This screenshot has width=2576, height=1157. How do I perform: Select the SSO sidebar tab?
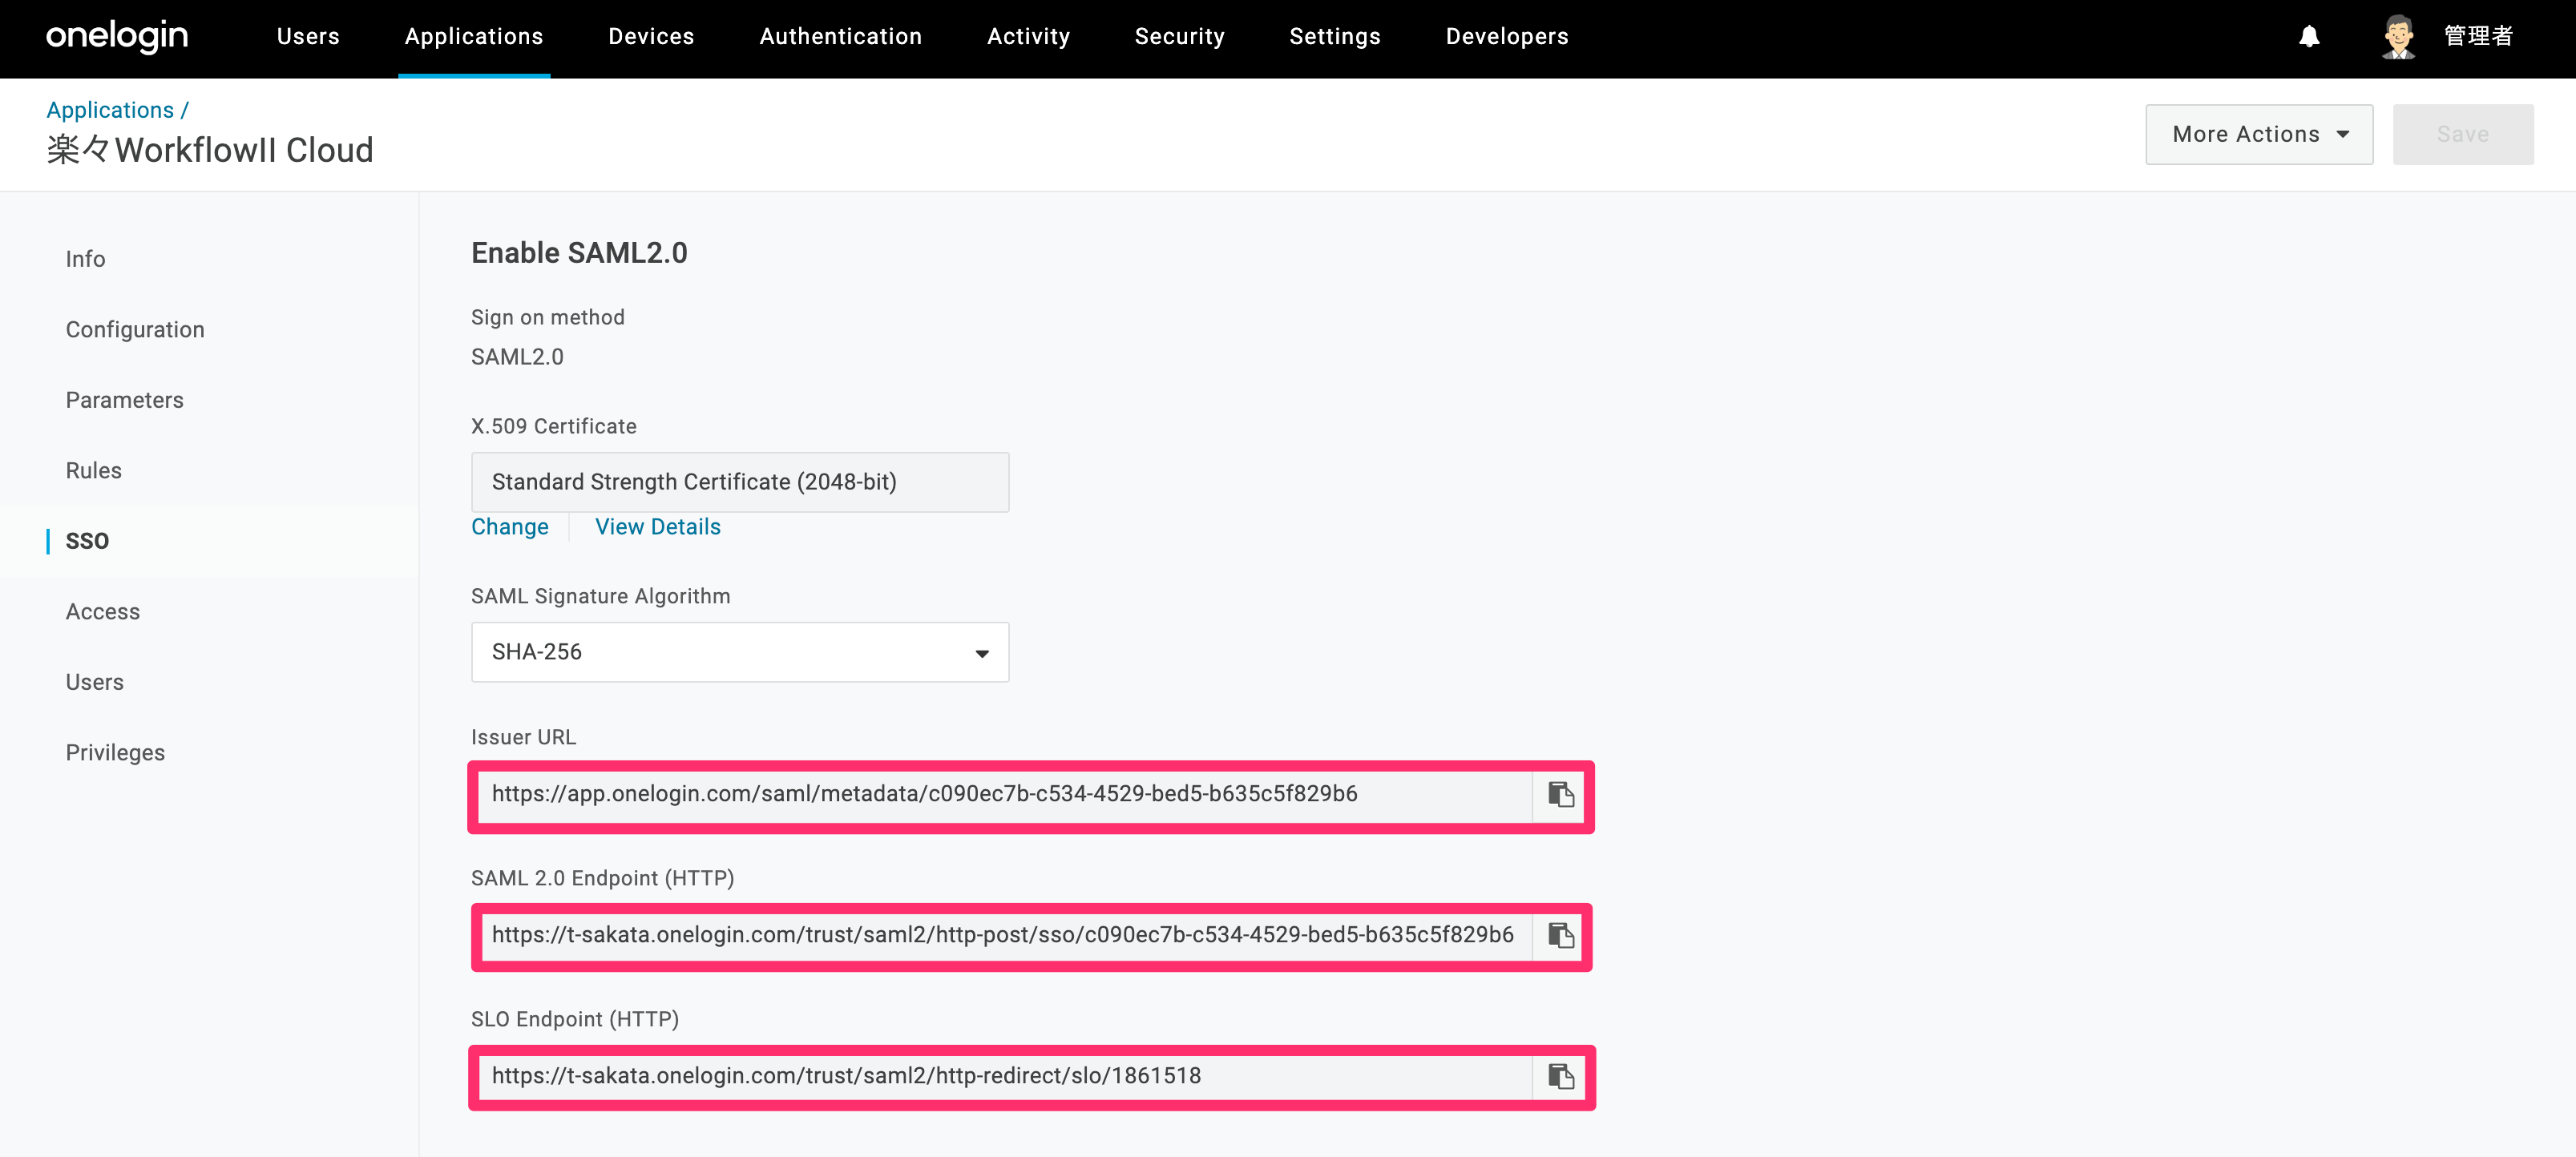87,541
